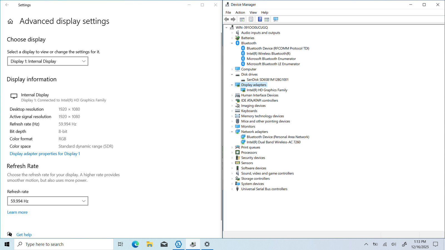Click the Back arrow in Device Manager toolbar
Screen dimensions: 445x250
click(227, 19)
